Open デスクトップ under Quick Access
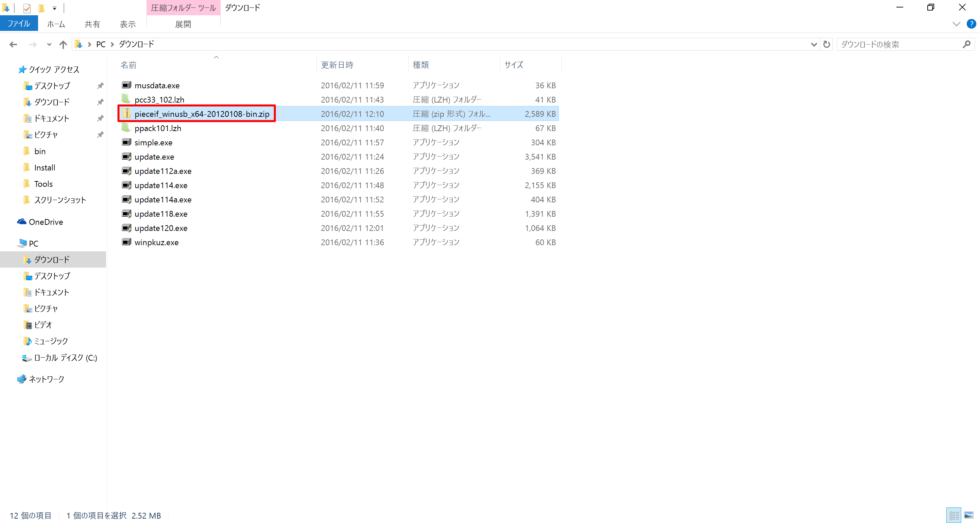 [x=52, y=86]
